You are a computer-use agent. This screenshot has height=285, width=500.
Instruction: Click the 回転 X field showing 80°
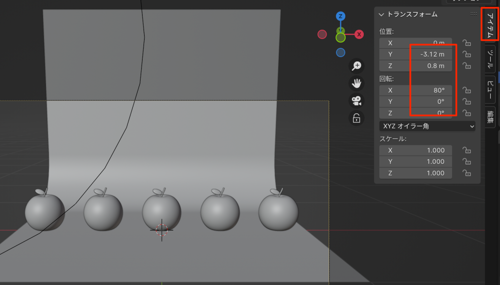tap(416, 90)
